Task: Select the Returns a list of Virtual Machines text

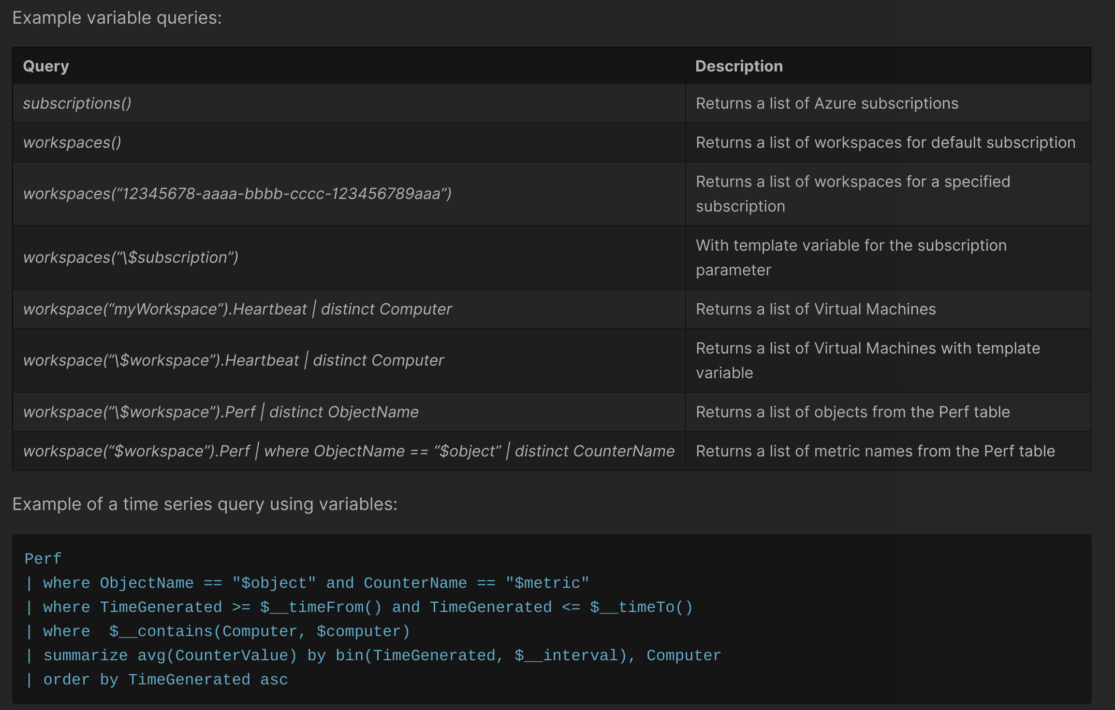Action: click(816, 309)
